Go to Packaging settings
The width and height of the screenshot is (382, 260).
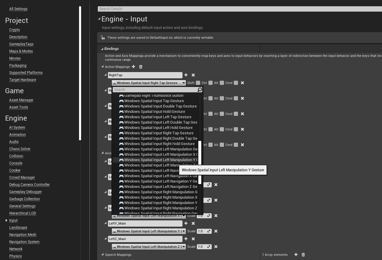(18, 65)
